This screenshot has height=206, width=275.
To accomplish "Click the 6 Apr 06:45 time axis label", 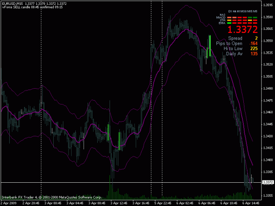I will pos(207,203).
